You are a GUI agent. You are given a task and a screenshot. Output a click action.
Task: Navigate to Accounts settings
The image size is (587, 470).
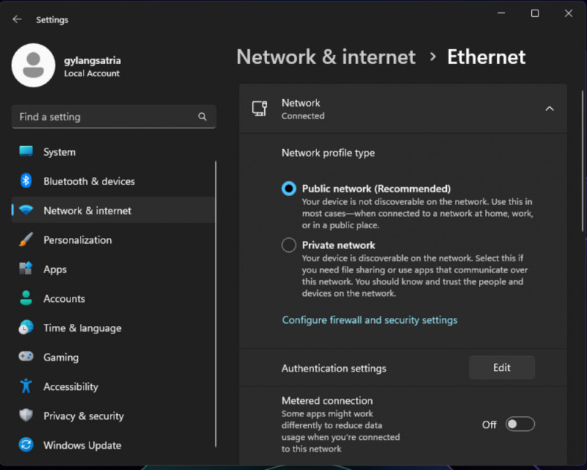114,298
